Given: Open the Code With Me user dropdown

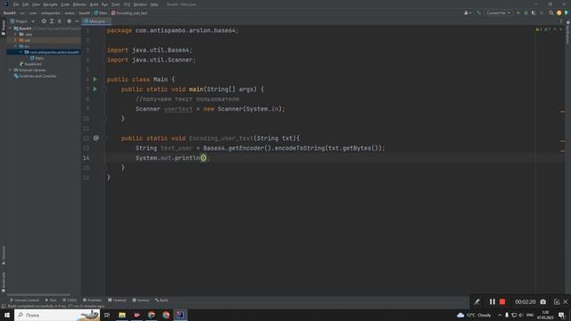Looking at the screenshot, I should pos(468,12).
